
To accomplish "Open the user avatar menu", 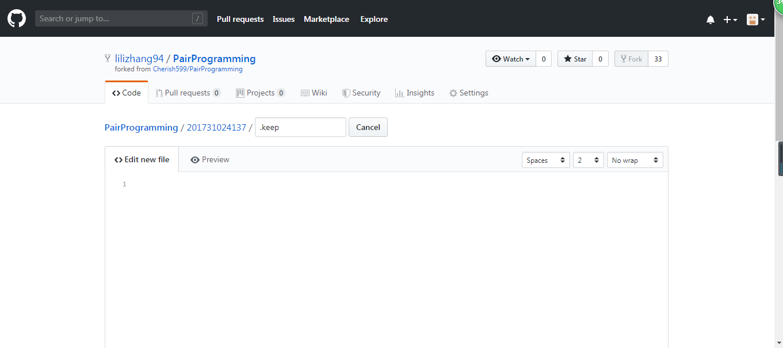I will tap(755, 20).
